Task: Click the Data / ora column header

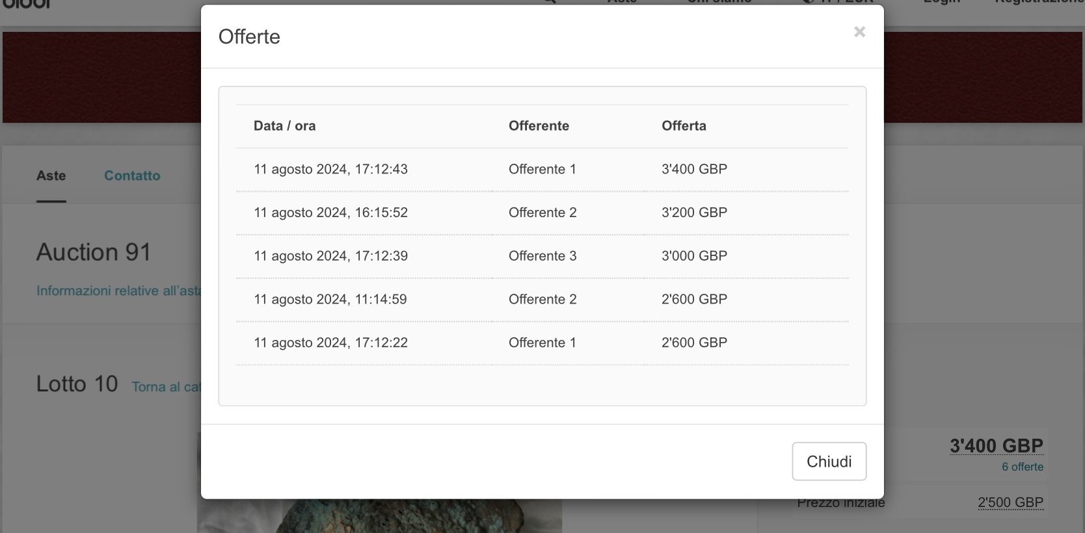Action: pyautogui.click(x=284, y=126)
